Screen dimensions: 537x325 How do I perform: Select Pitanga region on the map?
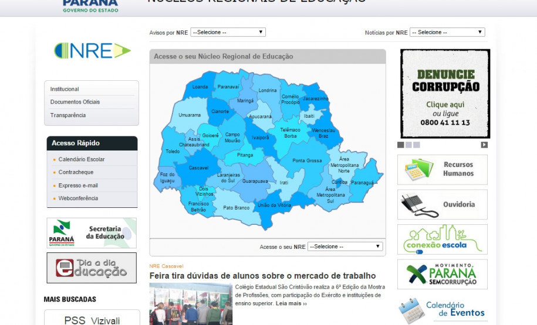(245, 156)
